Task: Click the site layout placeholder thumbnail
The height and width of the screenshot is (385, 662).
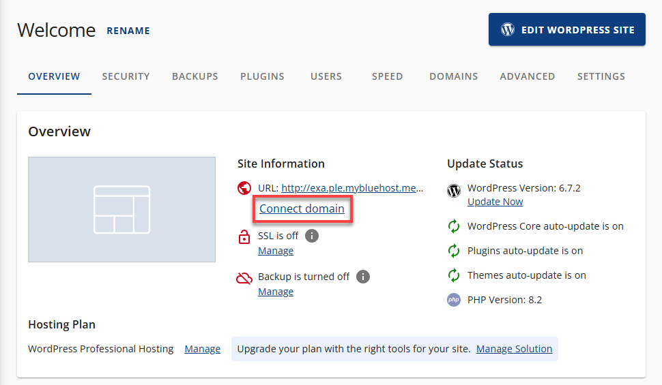Action: [x=121, y=210]
